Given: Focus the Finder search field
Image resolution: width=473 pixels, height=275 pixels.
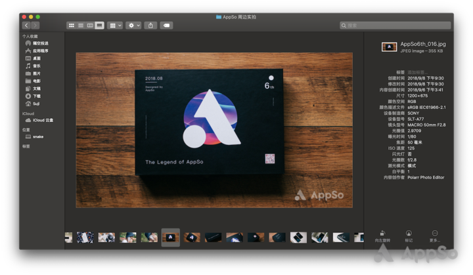Looking at the screenshot, I should [395, 26].
